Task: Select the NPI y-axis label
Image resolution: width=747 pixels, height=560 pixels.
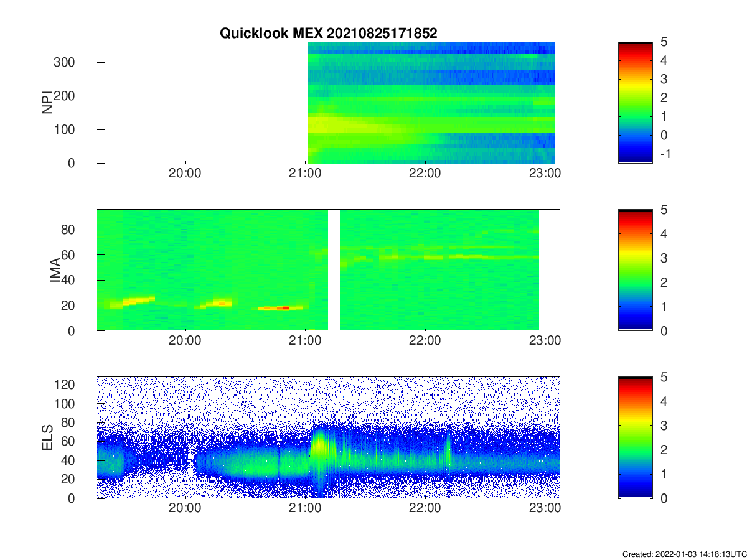Action: pyautogui.click(x=47, y=103)
